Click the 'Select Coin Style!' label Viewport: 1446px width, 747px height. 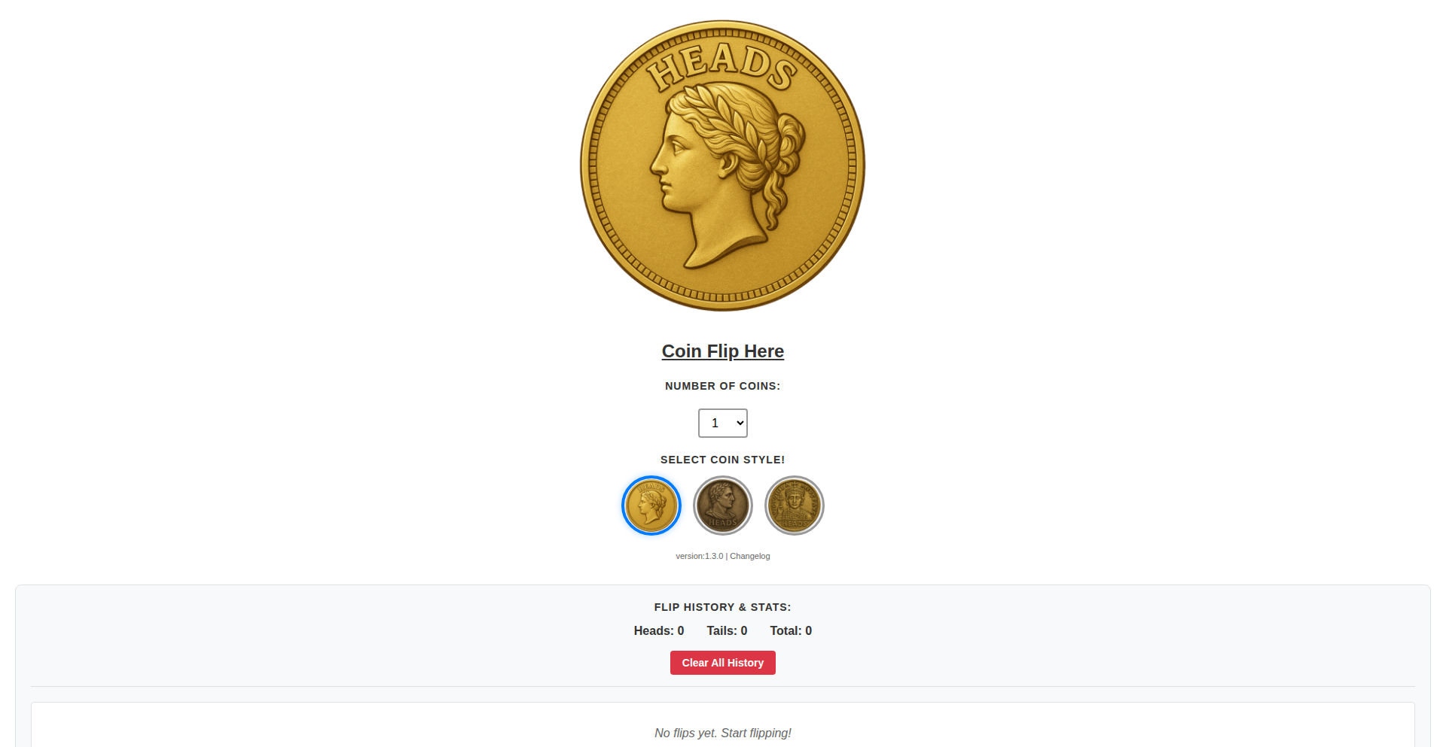(x=722, y=460)
